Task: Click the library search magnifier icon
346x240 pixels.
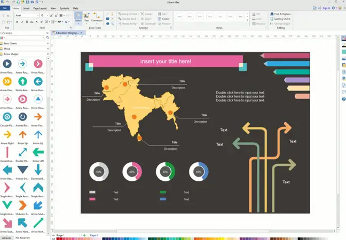Action: [48, 37]
